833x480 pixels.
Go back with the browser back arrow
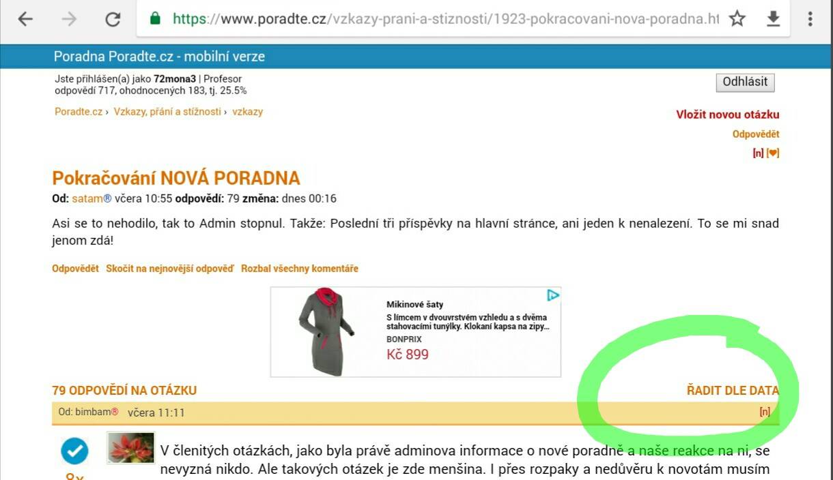25,19
